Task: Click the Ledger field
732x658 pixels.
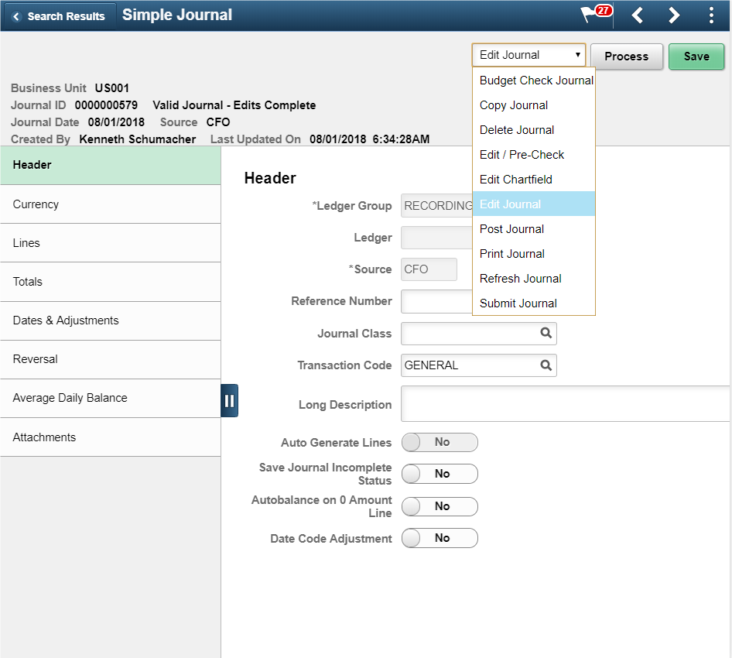Action: (437, 238)
